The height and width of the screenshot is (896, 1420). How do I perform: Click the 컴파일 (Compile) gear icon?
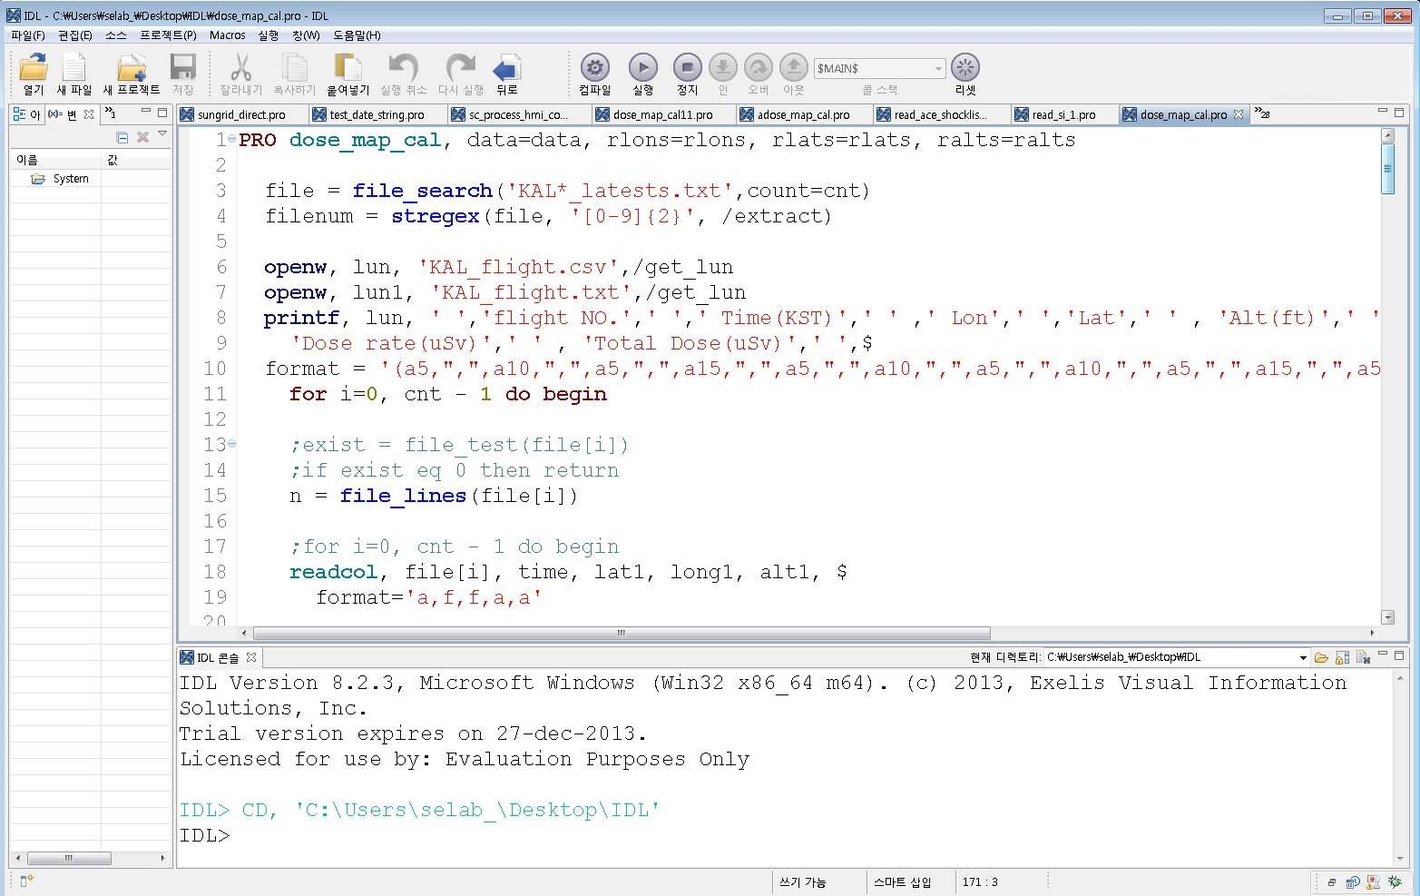594,68
